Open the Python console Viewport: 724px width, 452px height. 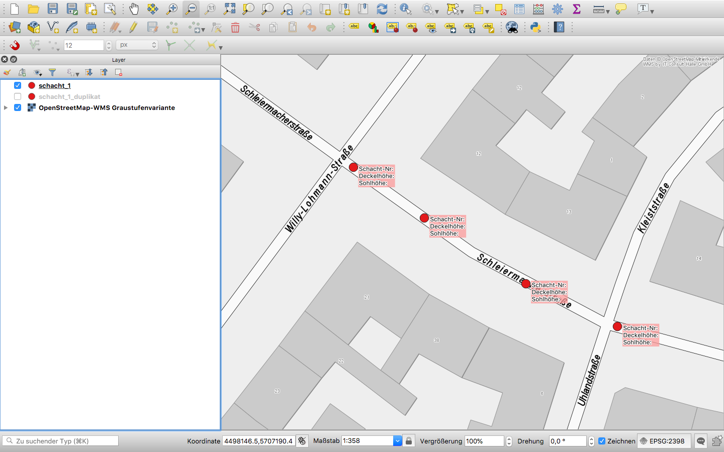(x=535, y=27)
